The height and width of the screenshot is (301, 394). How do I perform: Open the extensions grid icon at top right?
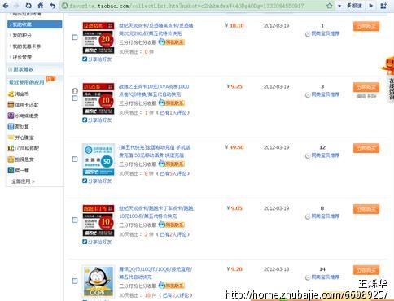(x=383, y=6)
